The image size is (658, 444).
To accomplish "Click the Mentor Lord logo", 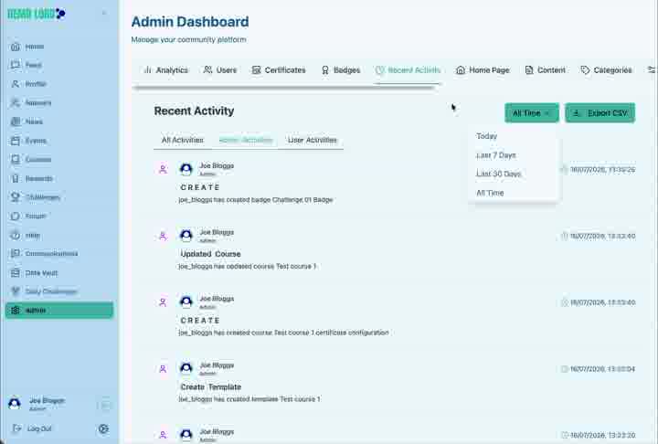I will coord(37,14).
